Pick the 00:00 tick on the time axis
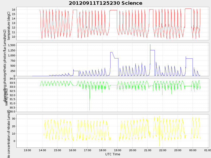Screen dimensions: 211x158 pos(193,150)
